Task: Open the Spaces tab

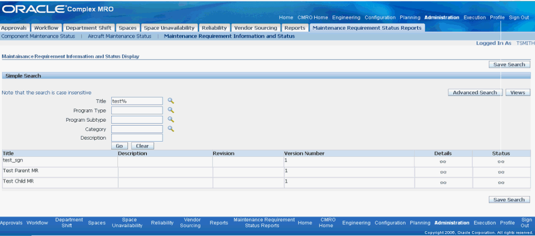Action: (128, 28)
